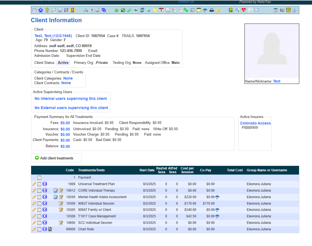Open notepad icon for Payment row
Screen dimensions: 312x246
pyautogui.click(x=39, y=178)
